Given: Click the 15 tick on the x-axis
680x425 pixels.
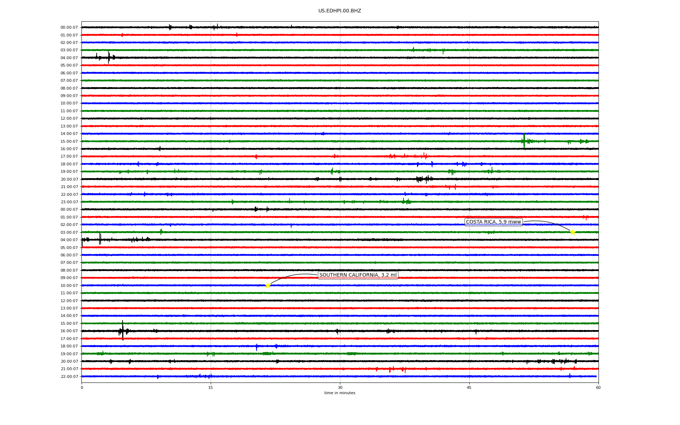Looking at the screenshot, I should click(x=211, y=387).
